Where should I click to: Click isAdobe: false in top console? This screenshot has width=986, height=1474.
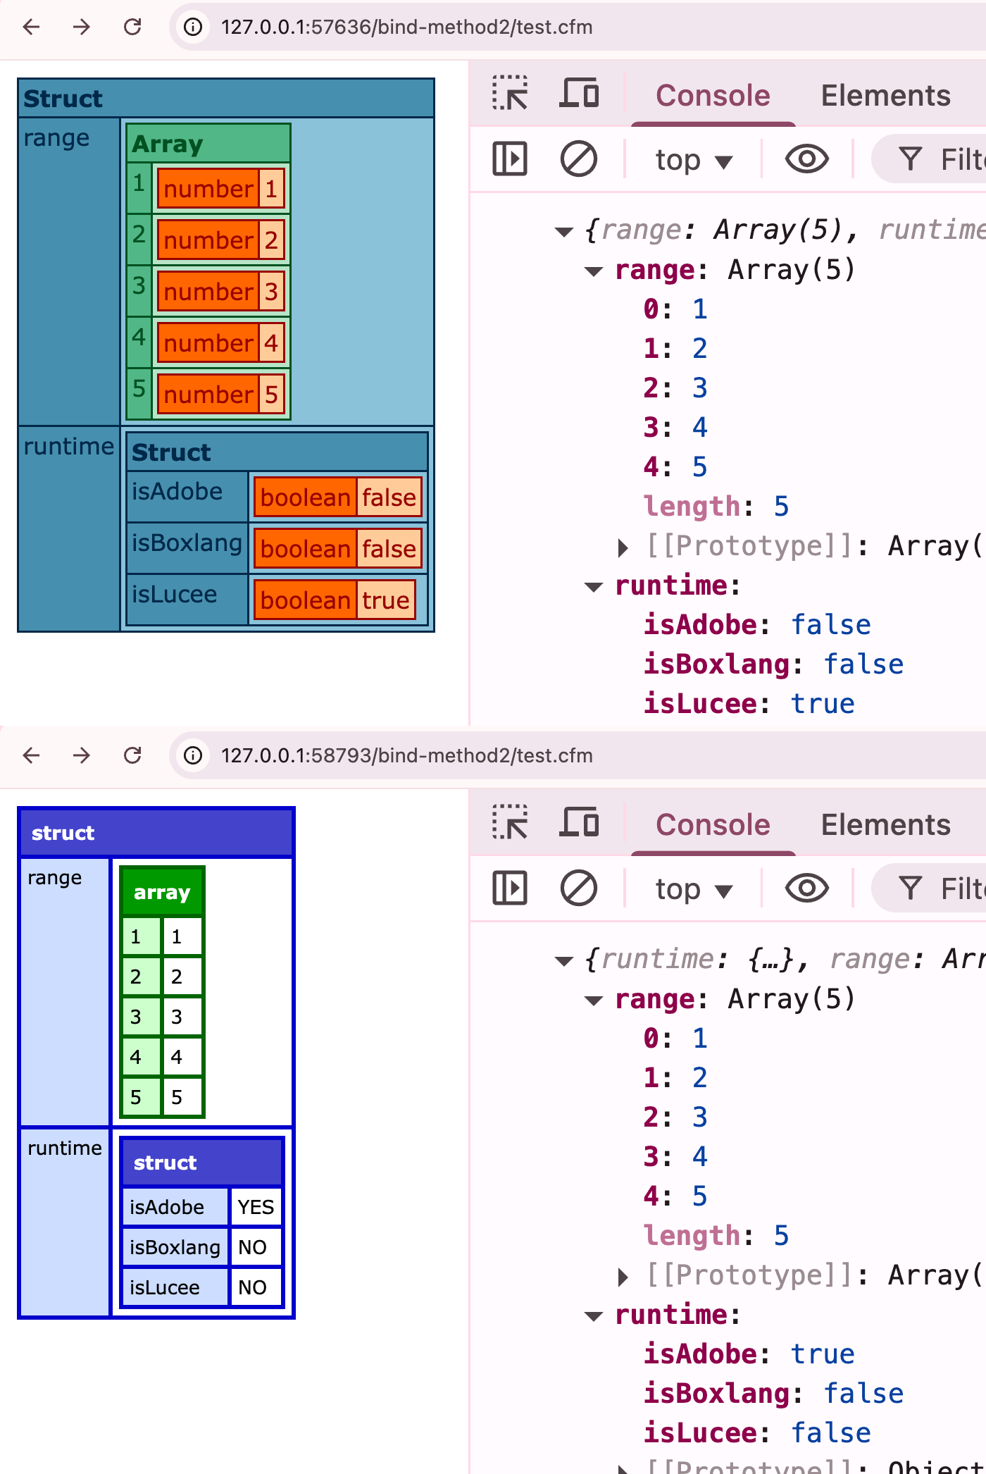pos(757,625)
